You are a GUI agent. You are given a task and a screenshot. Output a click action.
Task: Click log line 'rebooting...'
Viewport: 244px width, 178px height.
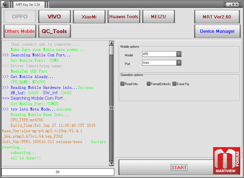point(23,153)
